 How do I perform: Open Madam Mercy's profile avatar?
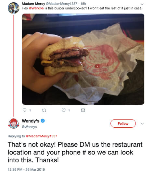click(14, 8)
